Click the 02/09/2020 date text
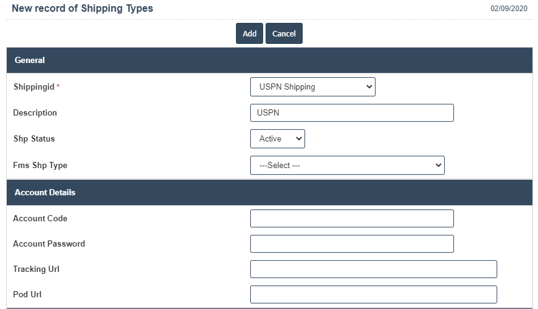 508,9
